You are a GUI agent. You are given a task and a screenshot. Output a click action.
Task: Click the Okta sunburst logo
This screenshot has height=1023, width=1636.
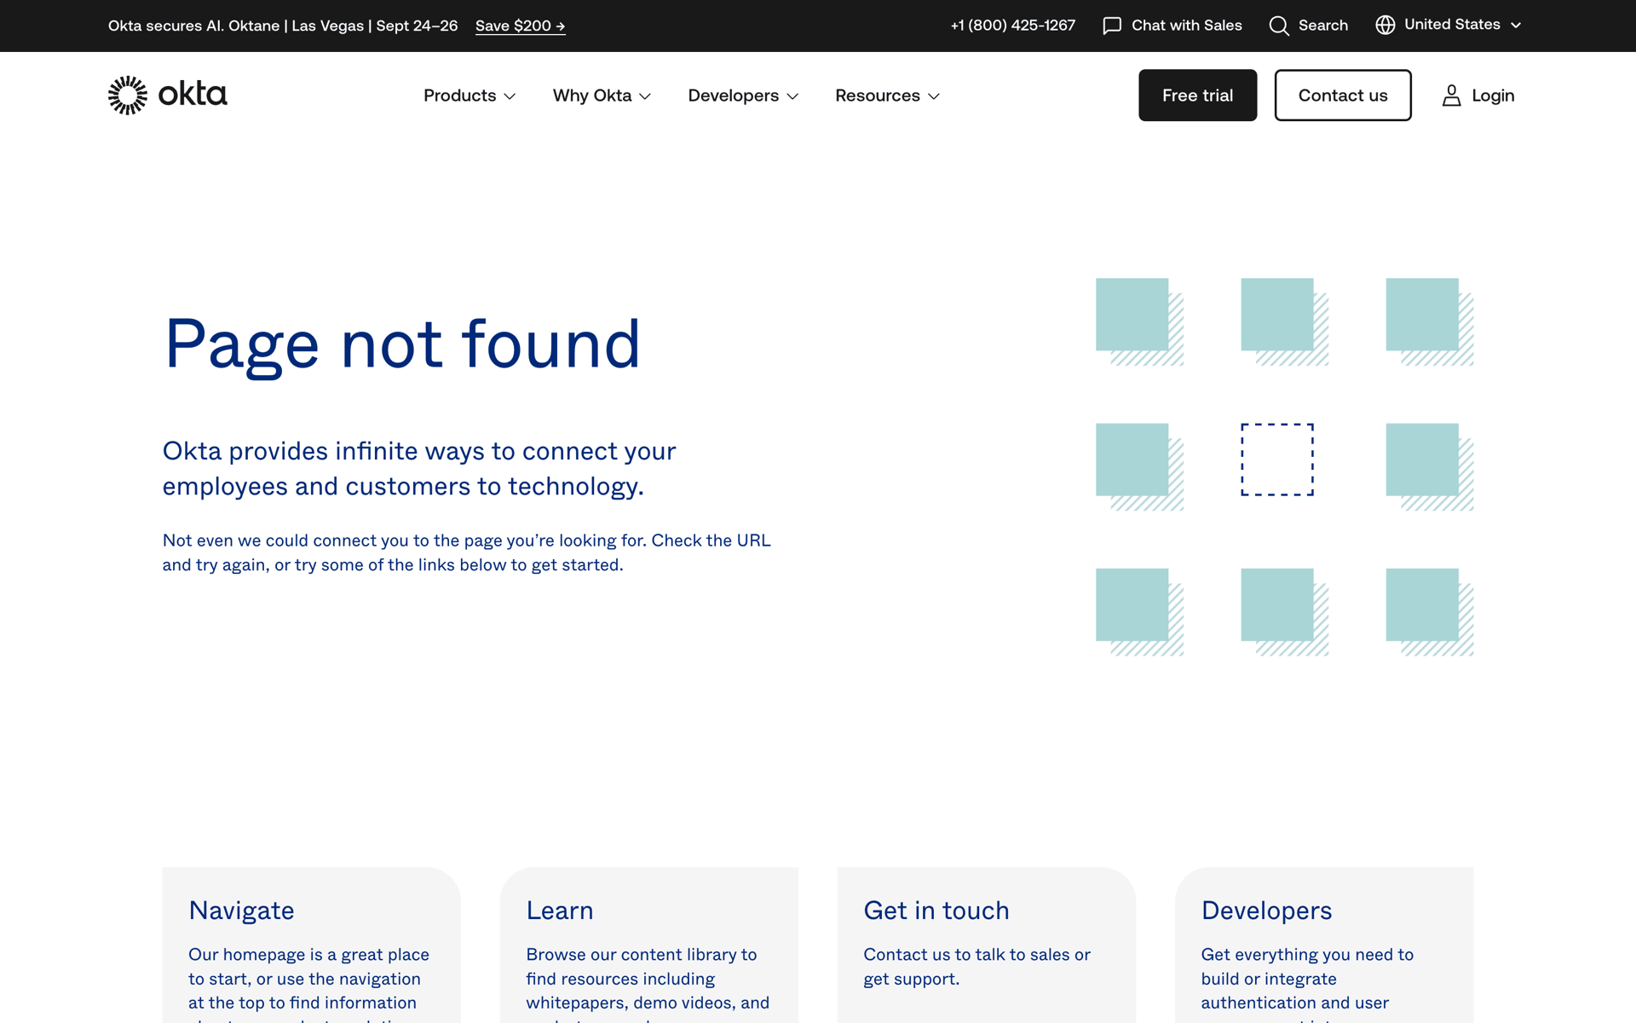[128, 95]
